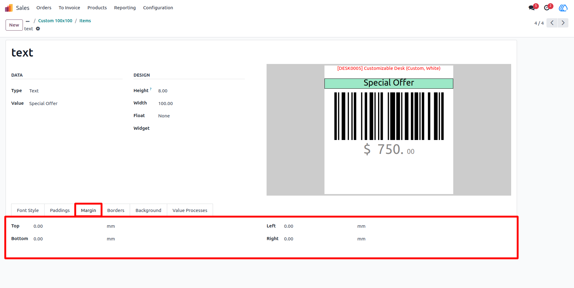Open Top margin unit dropdown mm

click(111, 226)
